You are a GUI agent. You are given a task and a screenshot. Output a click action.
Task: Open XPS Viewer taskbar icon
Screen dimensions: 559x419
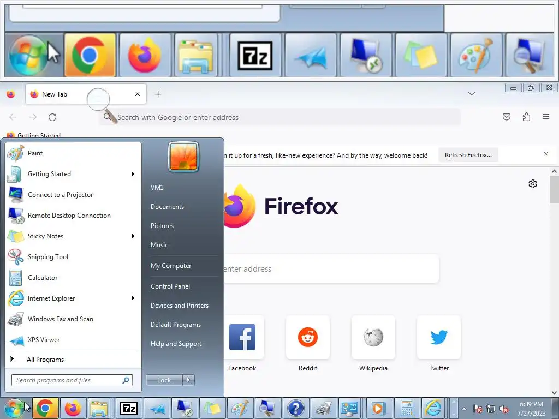pos(157,408)
